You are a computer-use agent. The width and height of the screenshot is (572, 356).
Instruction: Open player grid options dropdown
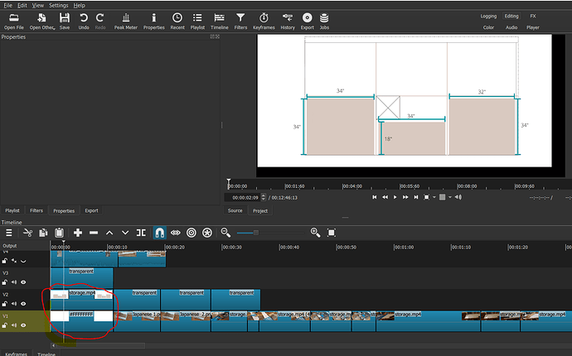point(450,197)
